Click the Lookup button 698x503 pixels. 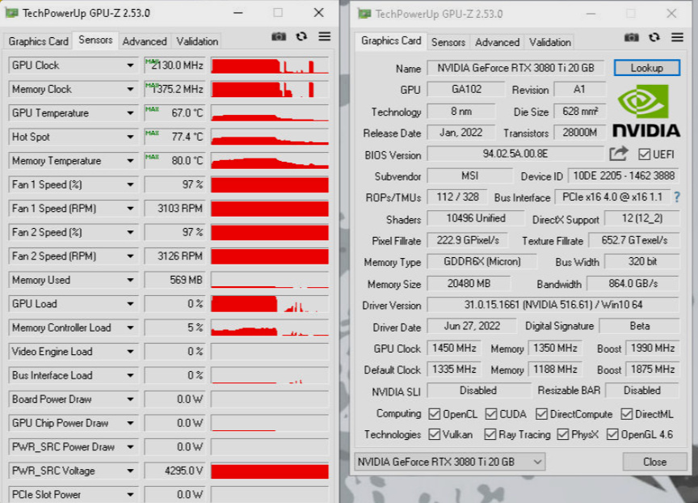click(646, 68)
